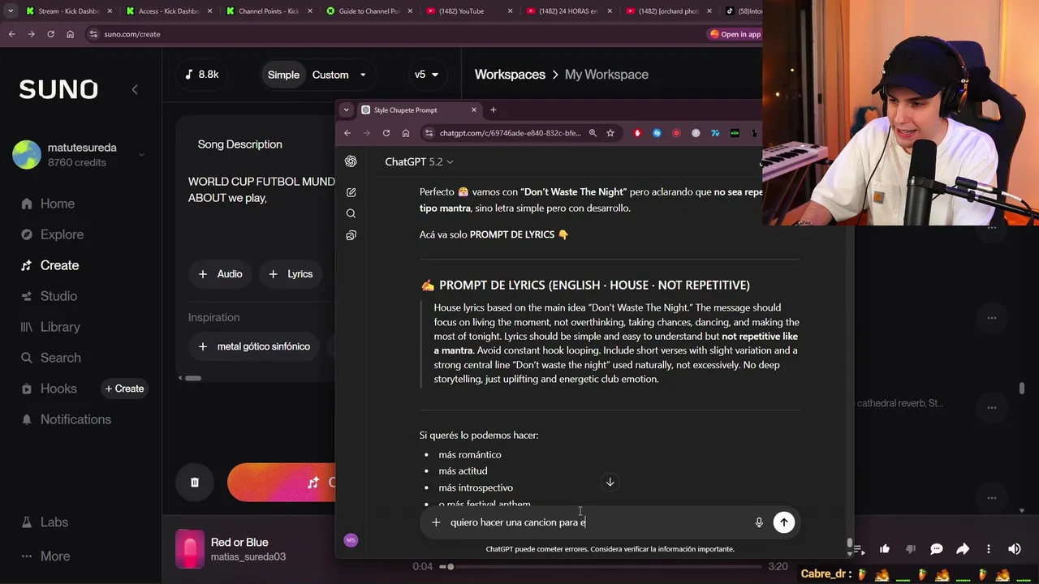
Task: Switch to Simple creation mode
Action: [283, 75]
